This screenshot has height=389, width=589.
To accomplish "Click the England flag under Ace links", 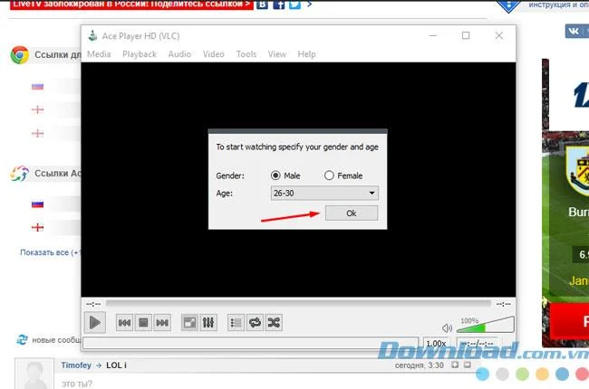I will [x=37, y=227].
